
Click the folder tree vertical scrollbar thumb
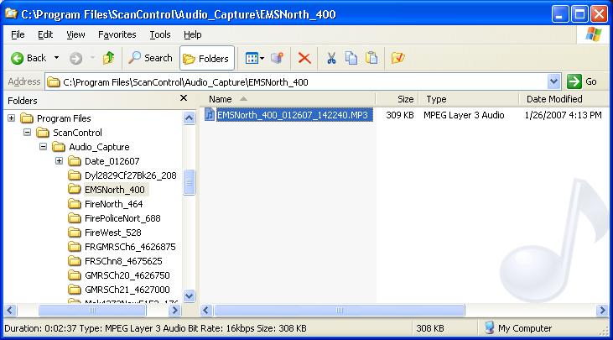[x=190, y=182]
